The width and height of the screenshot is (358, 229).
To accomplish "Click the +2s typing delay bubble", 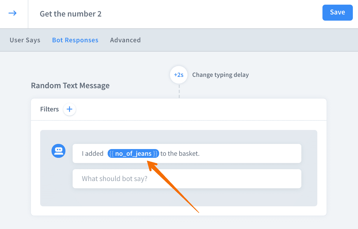I will pos(179,75).
